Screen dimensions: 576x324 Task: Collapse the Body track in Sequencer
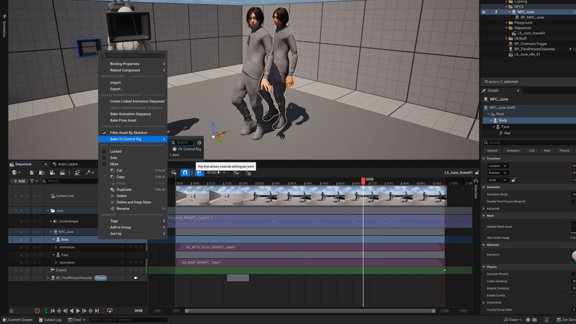tap(54, 240)
